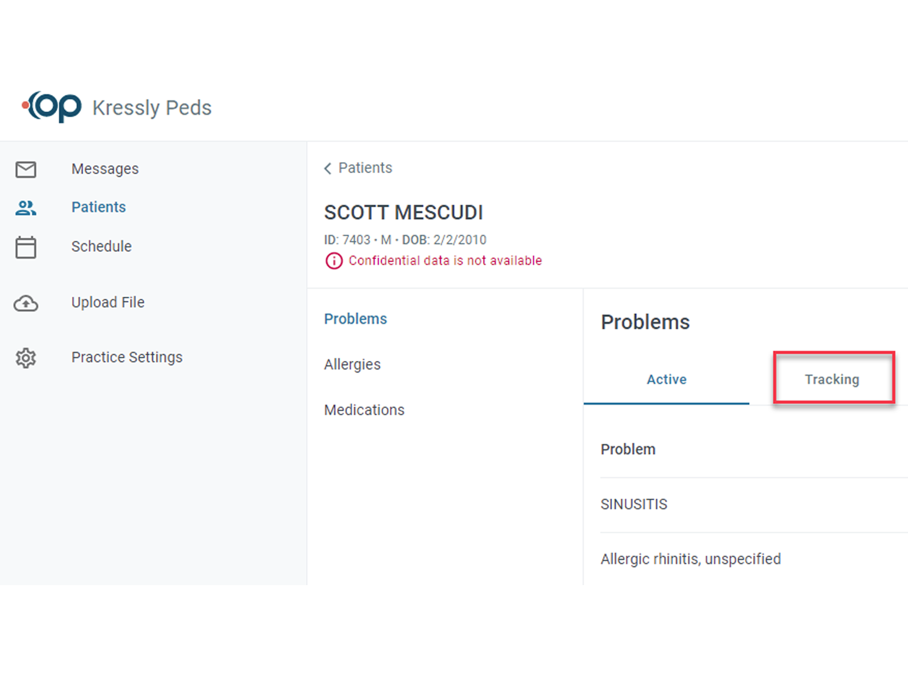Open Messages in the sidebar
The width and height of the screenshot is (908, 681).
tap(105, 169)
